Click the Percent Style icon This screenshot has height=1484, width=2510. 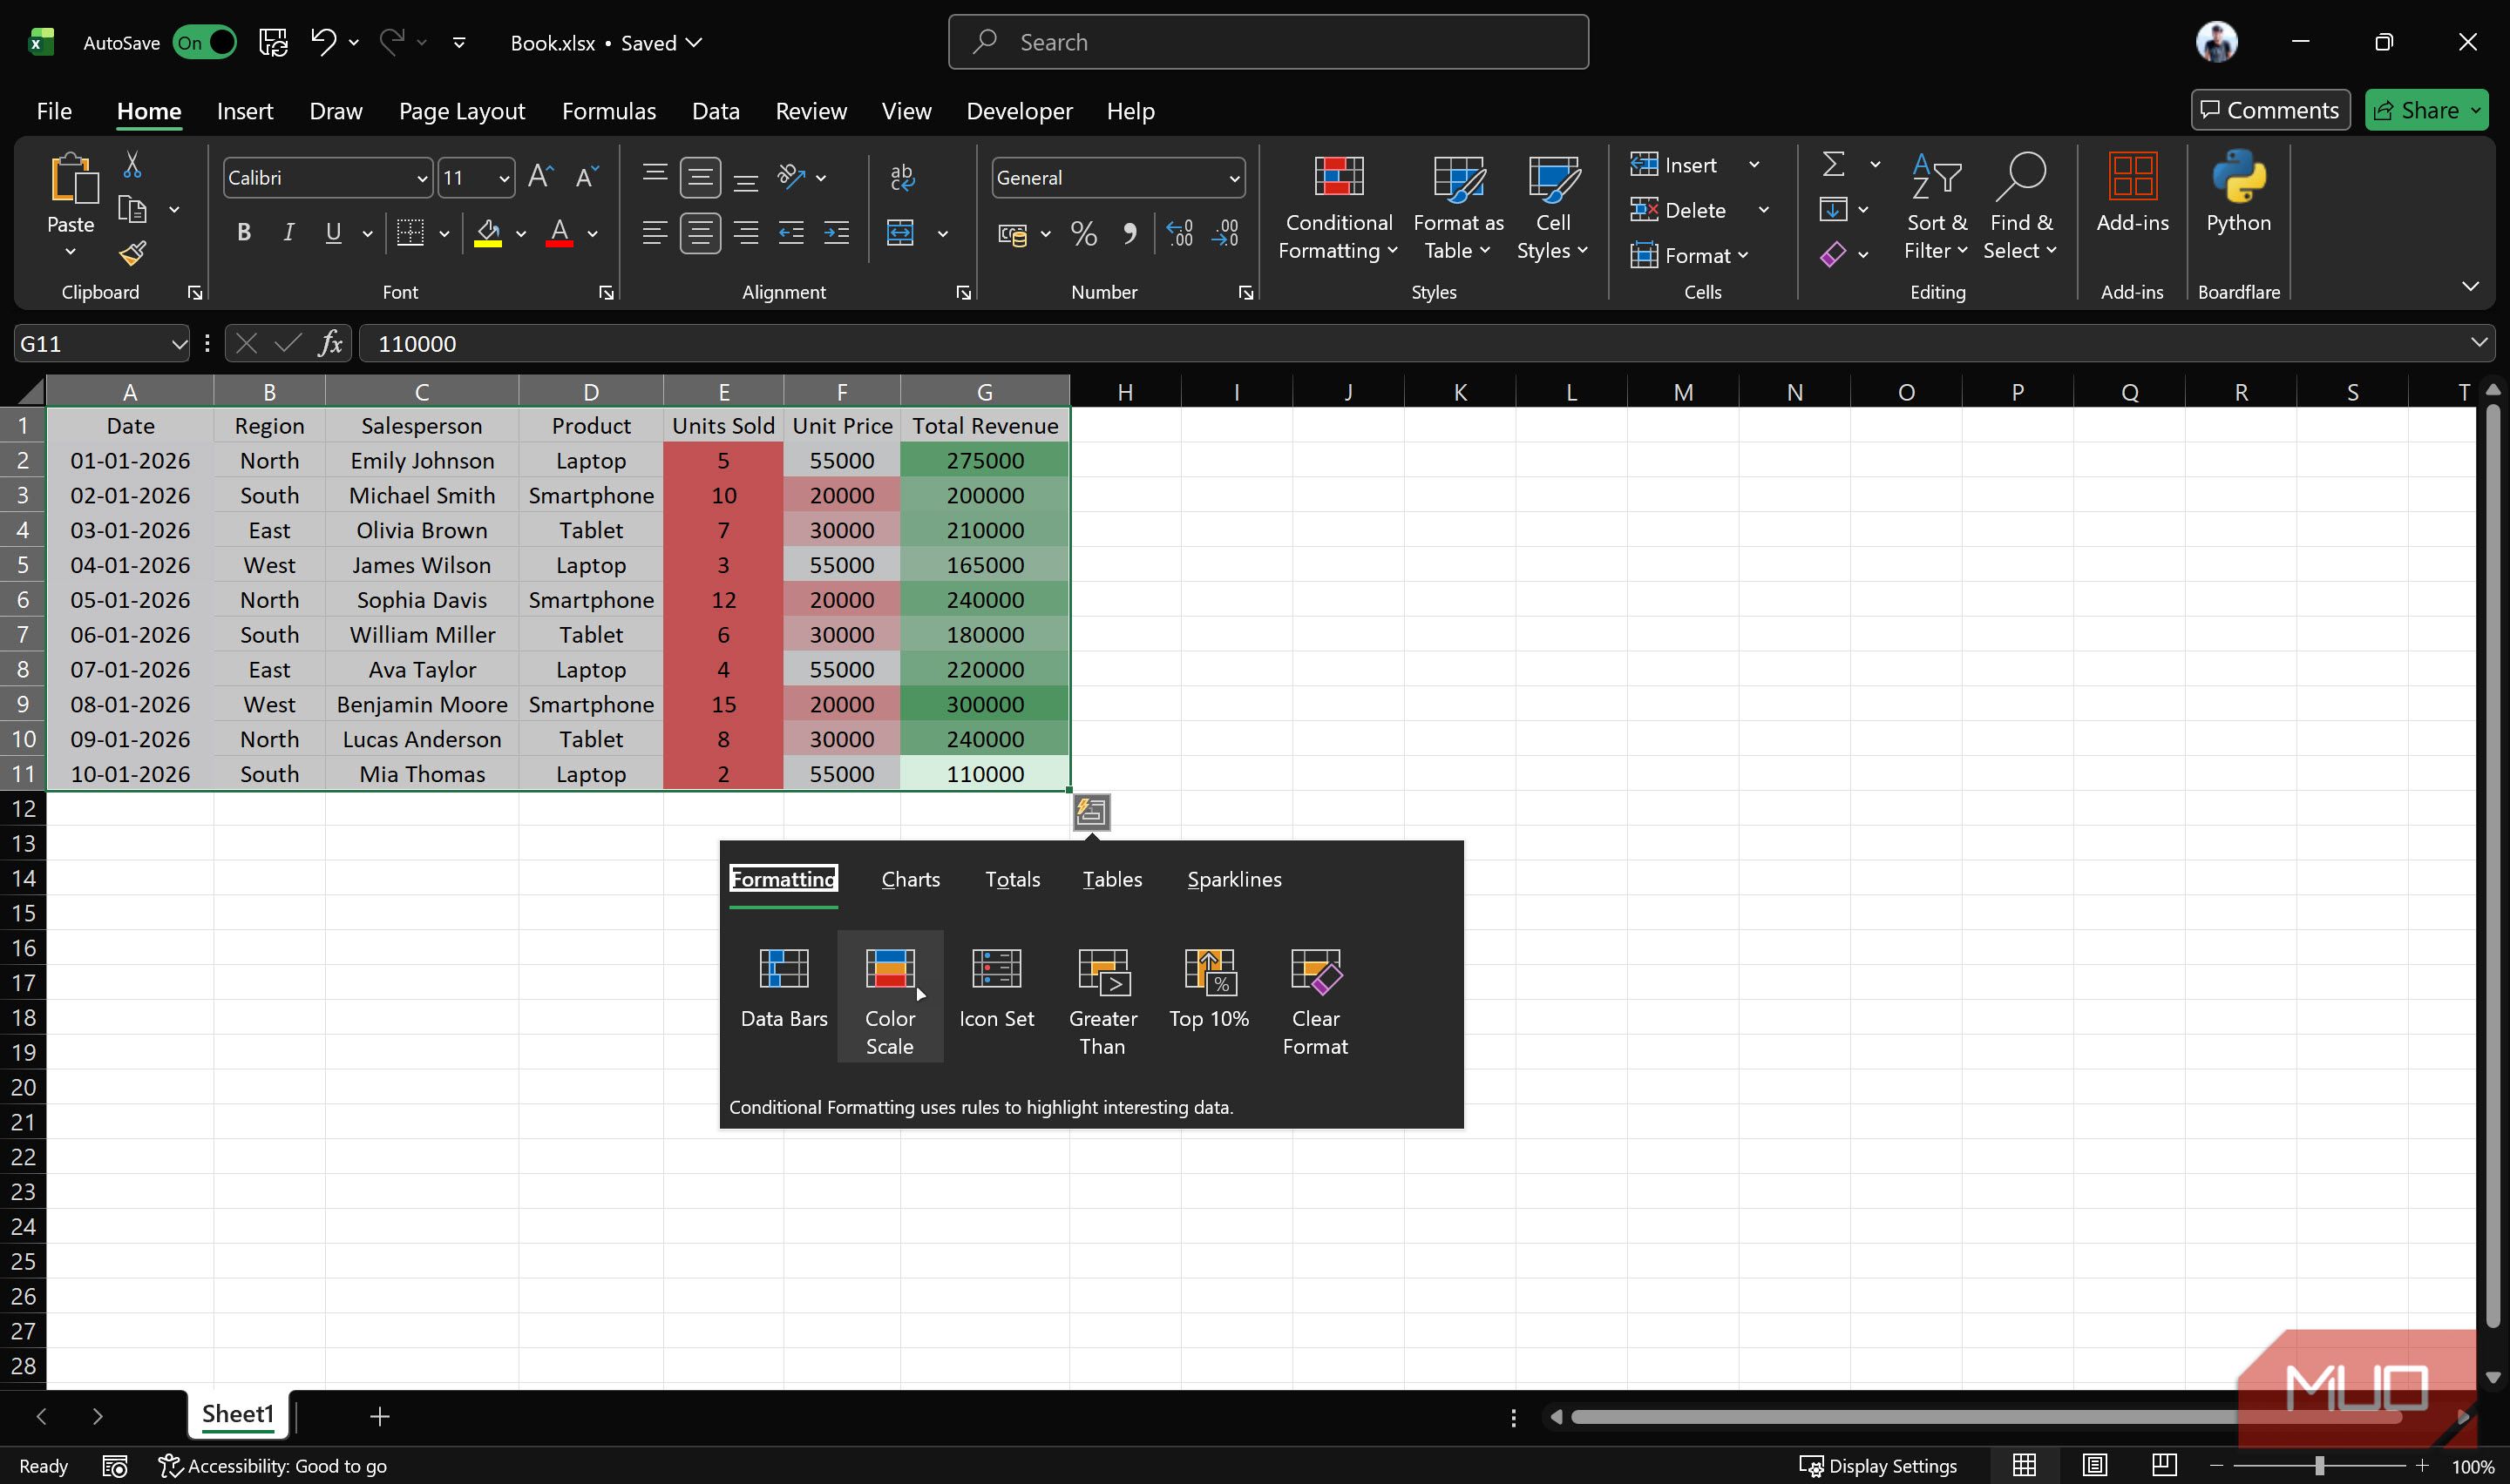(x=1083, y=234)
